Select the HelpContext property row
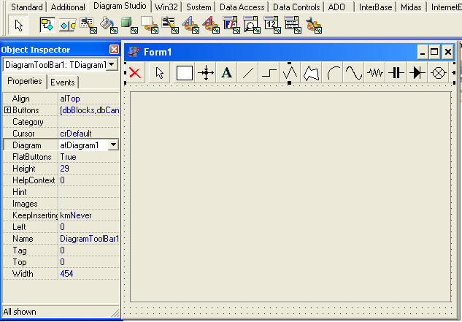The width and height of the screenshot is (462, 322). coord(61,180)
